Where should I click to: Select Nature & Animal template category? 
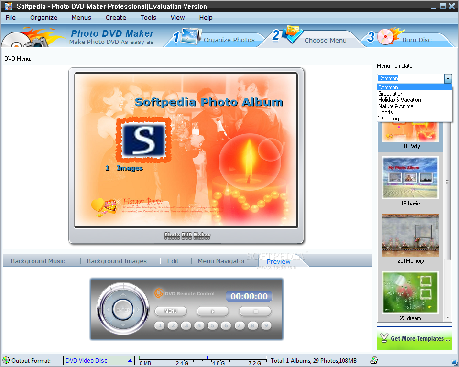point(414,106)
